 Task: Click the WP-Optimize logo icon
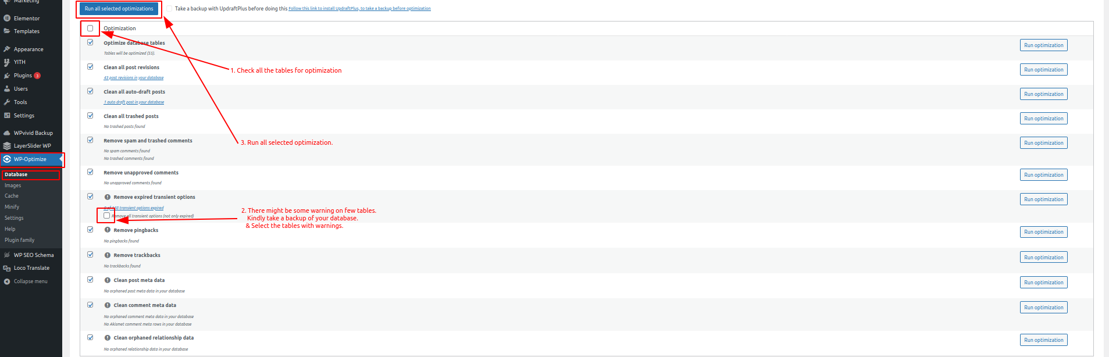pos(7,159)
